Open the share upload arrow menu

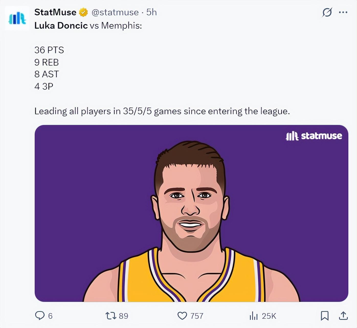click(343, 316)
